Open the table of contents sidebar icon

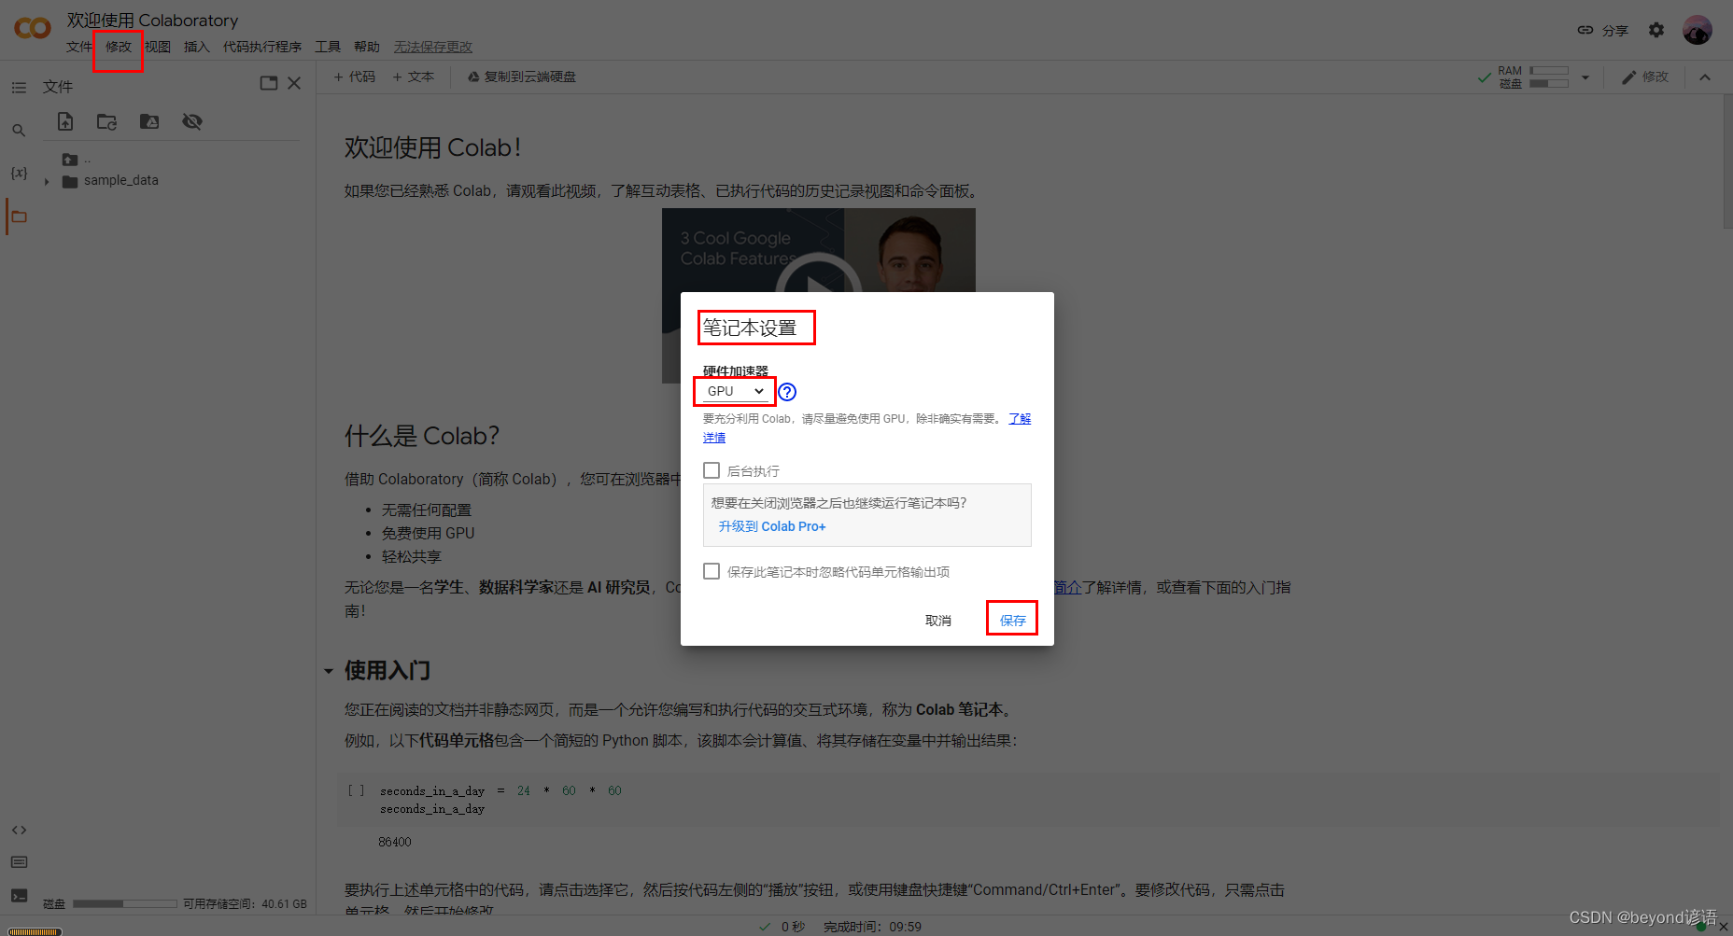[19, 87]
